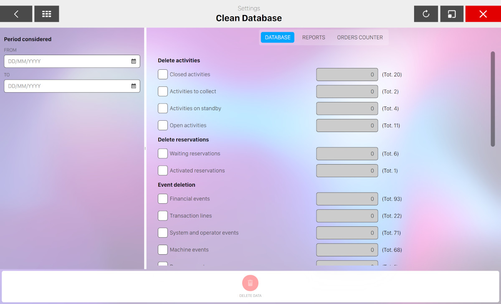Click the FROM date input field
Image resolution: width=501 pixels, height=304 pixels.
point(67,61)
